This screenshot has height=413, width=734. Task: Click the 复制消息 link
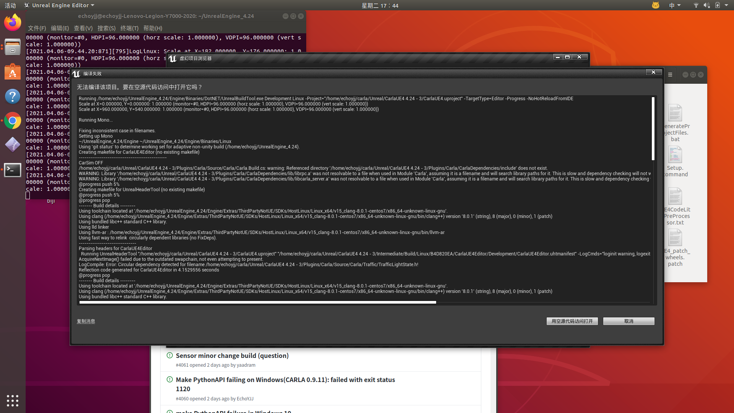coord(86,321)
